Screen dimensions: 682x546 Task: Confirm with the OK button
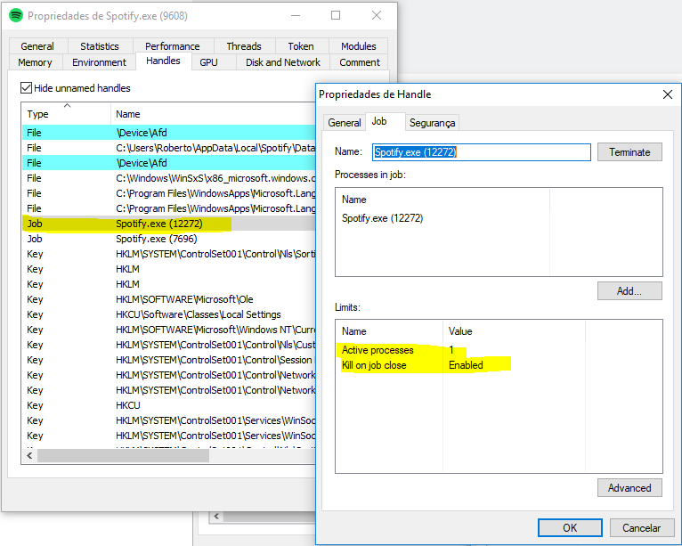click(x=570, y=527)
